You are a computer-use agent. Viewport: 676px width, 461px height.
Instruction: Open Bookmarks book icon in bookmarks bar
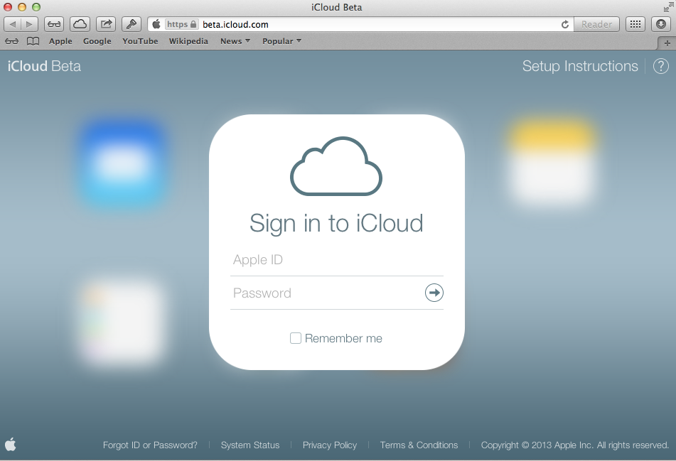pos(33,41)
